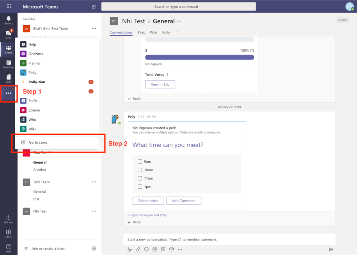Open Who from the apps flyout

coord(57,120)
